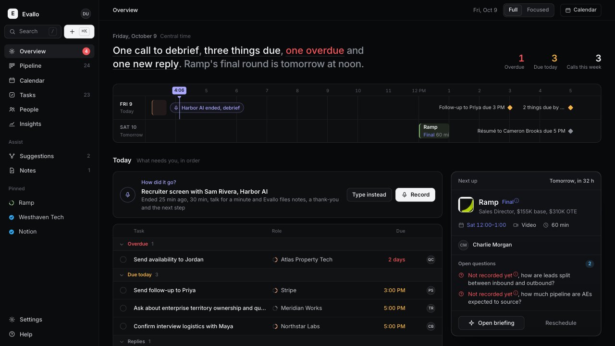Viewport: 615px width, 346px height.
Task: Click the 'one overdue' link
Action: tap(315, 50)
